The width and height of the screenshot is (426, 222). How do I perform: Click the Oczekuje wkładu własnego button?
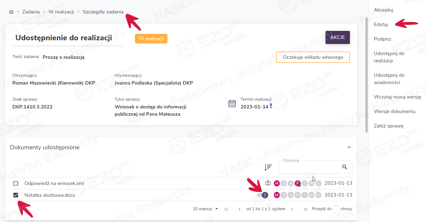click(313, 57)
